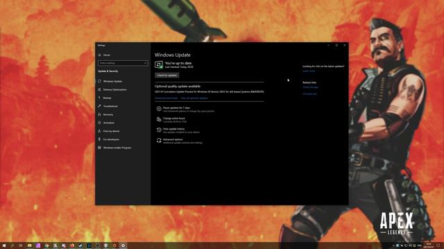Open Troubleshoot in the sidebar
Screen dimensions: 444x249
click(x=110, y=107)
